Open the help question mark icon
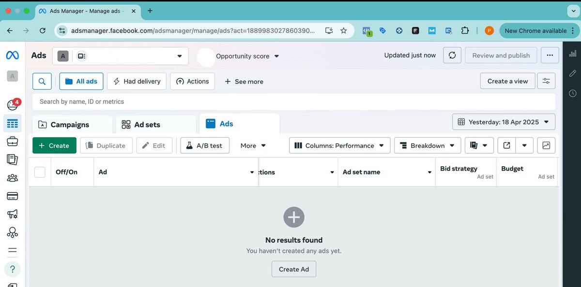 click(13, 269)
